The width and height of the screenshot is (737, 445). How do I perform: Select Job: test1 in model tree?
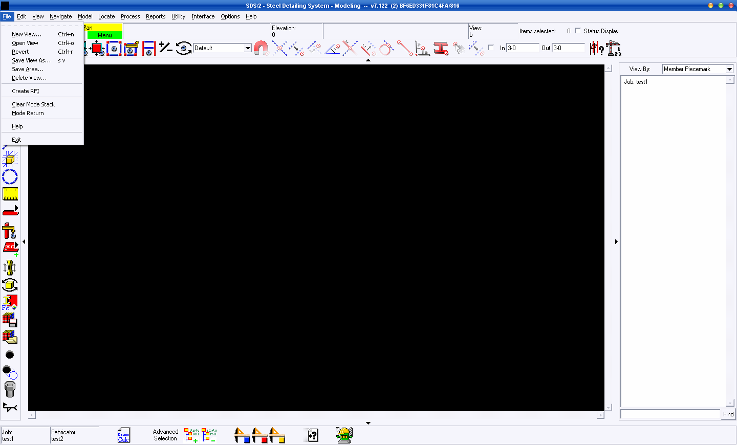(x=636, y=82)
